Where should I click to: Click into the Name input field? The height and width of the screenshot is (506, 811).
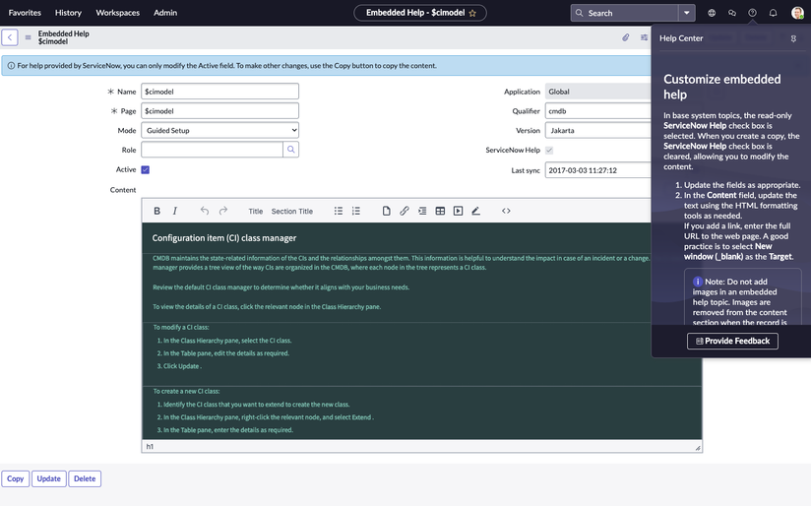[x=219, y=92]
